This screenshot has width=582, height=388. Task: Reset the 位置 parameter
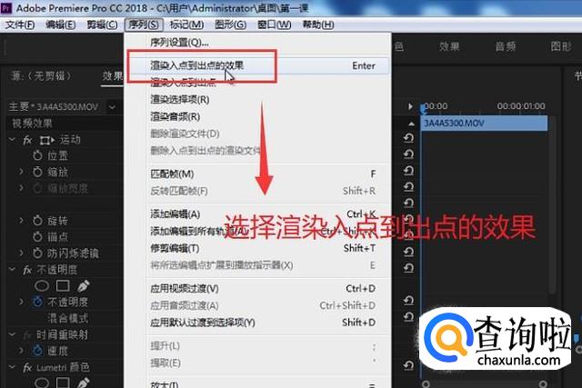tap(408, 154)
